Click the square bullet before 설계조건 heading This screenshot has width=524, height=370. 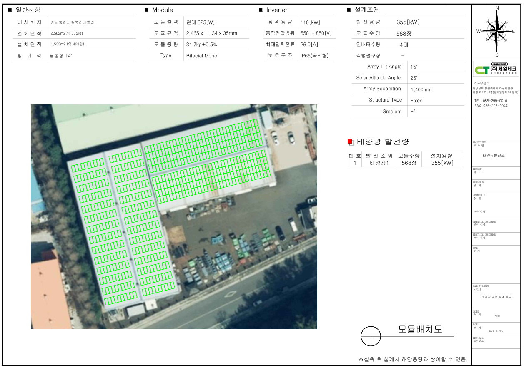point(348,10)
